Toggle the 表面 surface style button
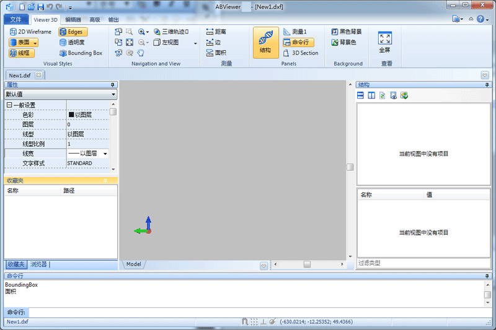This screenshot has height=330, width=496. pos(20,42)
